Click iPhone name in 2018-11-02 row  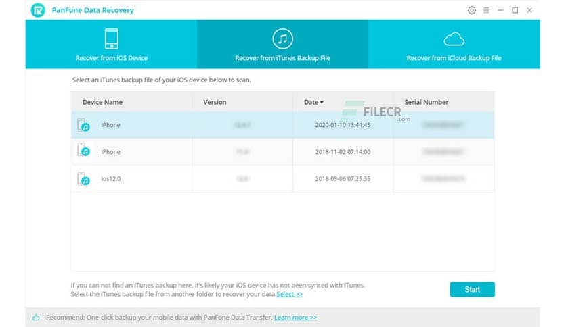click(110, 152)
